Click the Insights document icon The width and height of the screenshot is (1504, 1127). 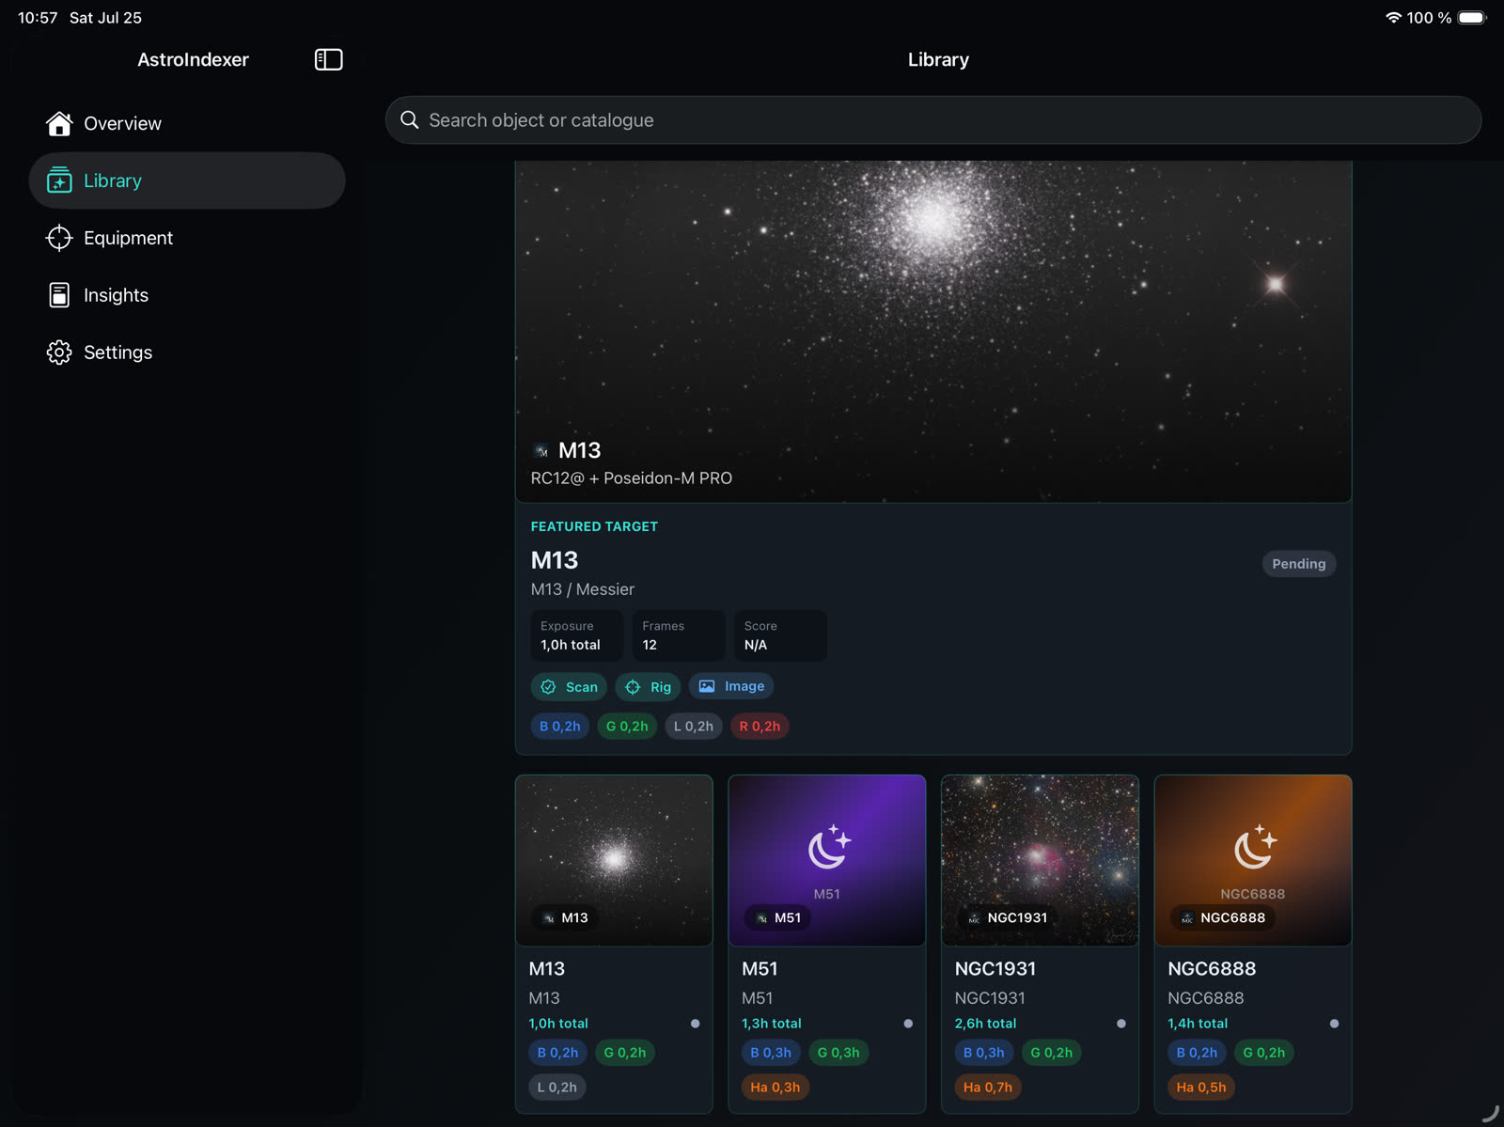pos(59,295)
